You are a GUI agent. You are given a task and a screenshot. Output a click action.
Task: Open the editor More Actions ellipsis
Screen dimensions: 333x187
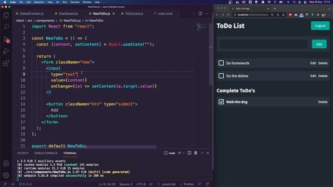[x=207, y=14]
